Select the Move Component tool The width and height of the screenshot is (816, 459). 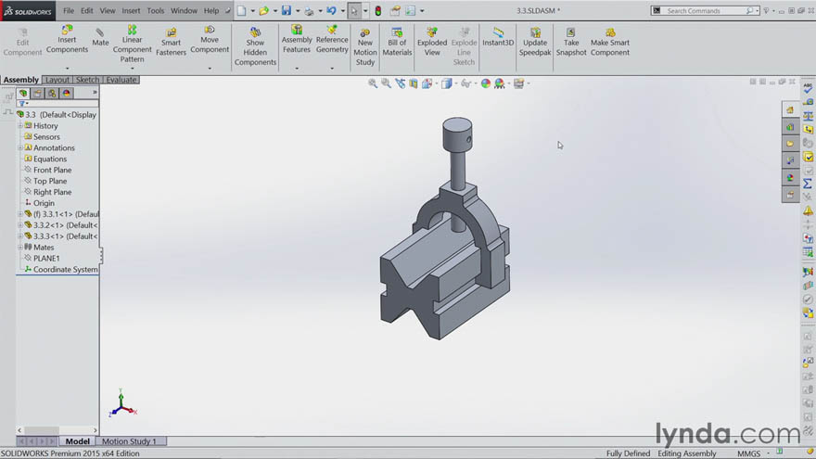pos(210,40)
